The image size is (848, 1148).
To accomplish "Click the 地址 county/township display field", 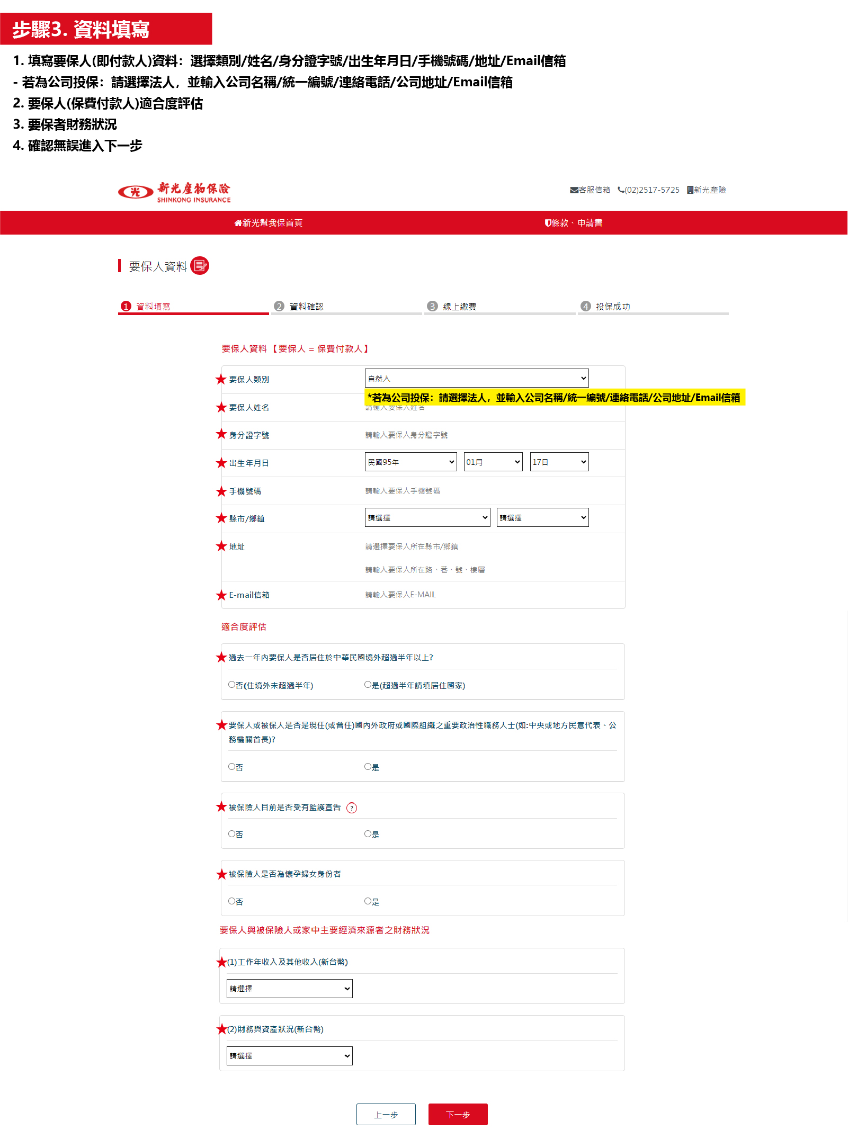I will click(x=477, y=546).
